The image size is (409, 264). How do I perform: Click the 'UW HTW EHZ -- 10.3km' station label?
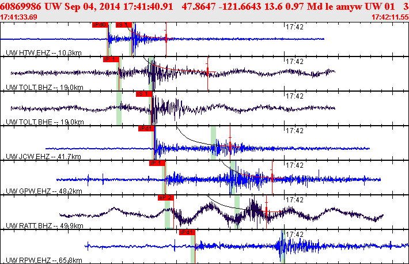[44, 53]
